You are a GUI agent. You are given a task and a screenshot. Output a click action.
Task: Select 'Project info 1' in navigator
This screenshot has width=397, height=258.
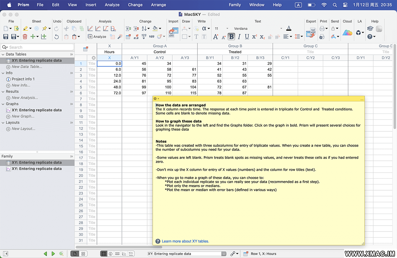(23, 79)
